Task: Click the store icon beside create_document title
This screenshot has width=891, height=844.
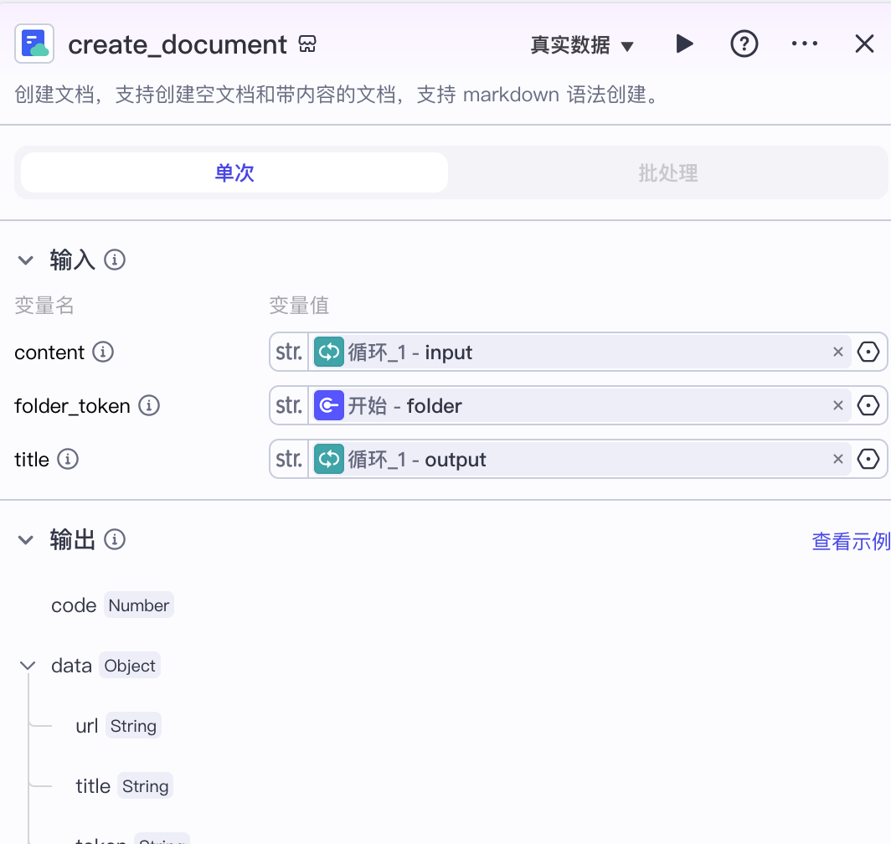Action: (x=307, y=44)
